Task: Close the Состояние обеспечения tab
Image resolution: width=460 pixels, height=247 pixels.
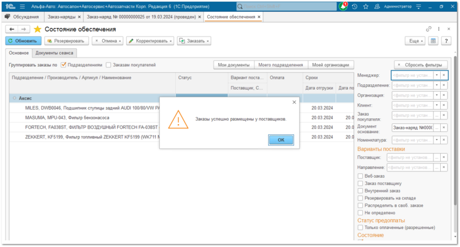Action: click(259, 17)
